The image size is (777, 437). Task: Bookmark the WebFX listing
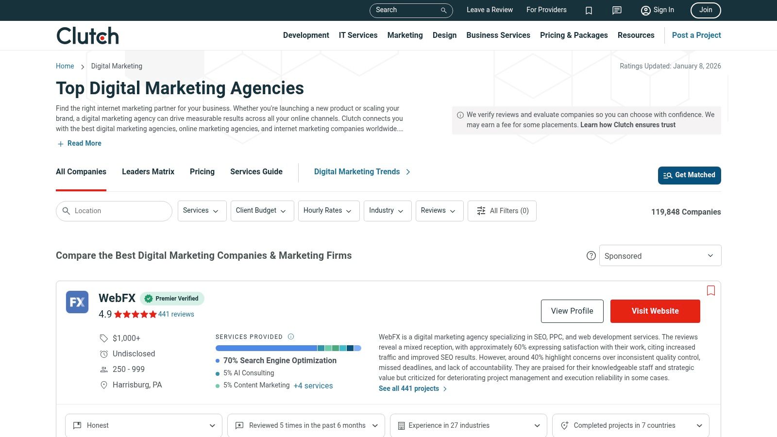pos(711,290)
